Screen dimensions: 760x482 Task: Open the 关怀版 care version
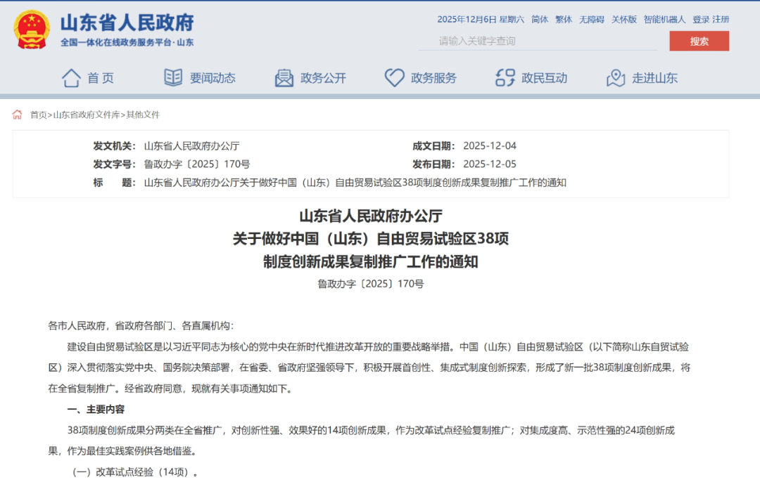pyautogui.click(x=623, y=20)
